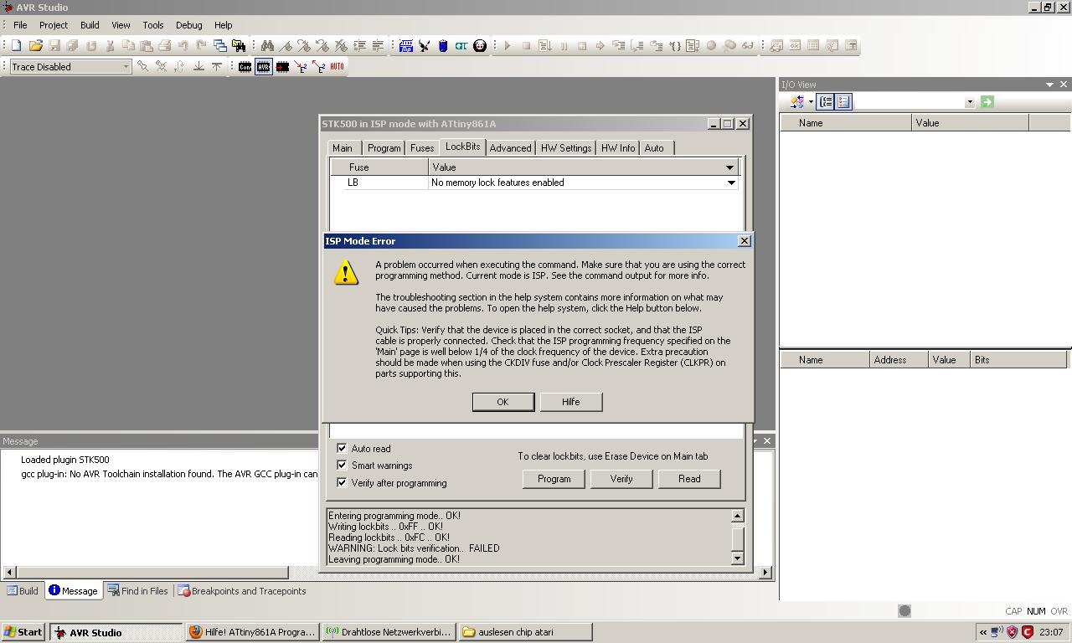
Task: Open the 'auslesen chip atari' taskbar folder
Action: pyautogui.click(x=525, y=632)
